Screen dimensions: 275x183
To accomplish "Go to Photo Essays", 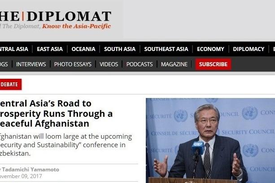I will pyautogui.click(x=73, y=64).
